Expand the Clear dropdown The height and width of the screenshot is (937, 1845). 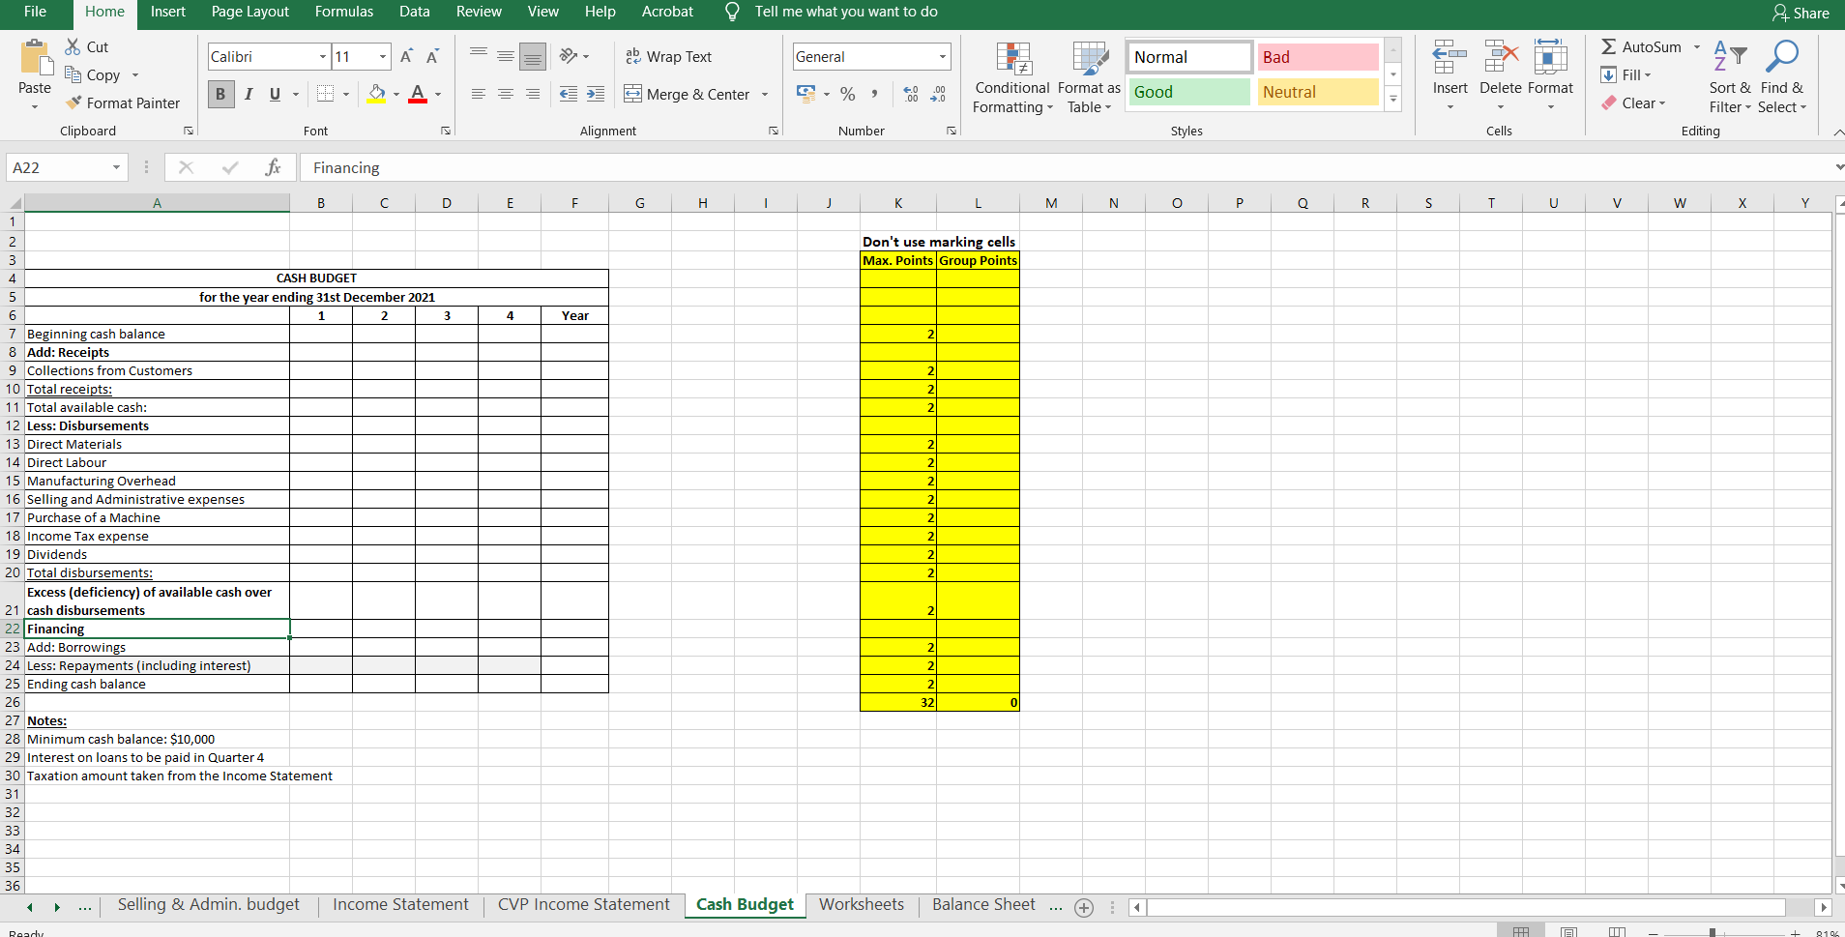pyautogui.click(x=1661, y=102)
